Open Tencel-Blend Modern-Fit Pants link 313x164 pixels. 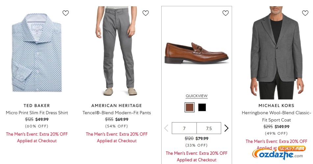point(117,113)
